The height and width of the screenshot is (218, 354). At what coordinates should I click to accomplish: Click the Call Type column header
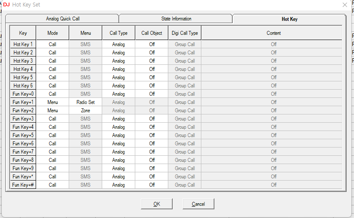click(x=119, y=33)
